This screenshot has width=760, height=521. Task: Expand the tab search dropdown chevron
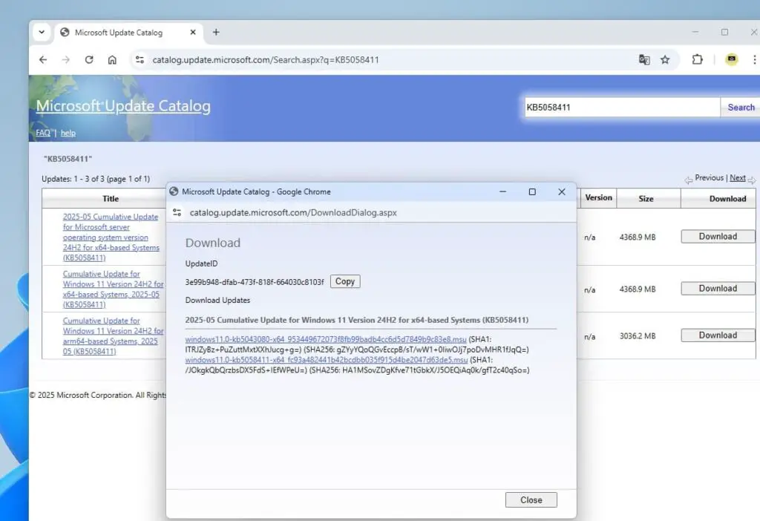point(42,32)
